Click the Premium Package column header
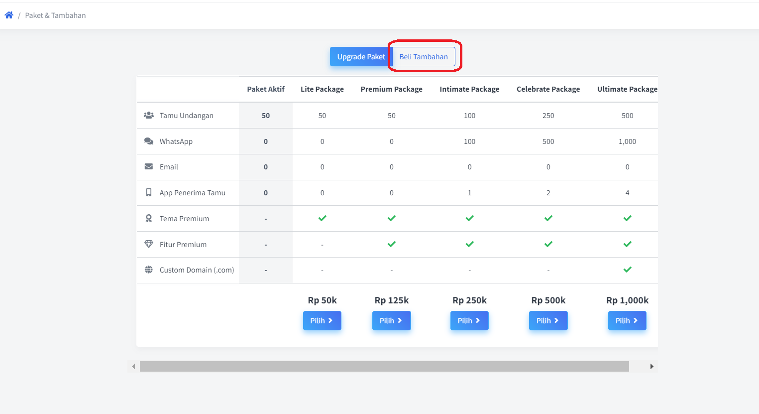 392,89
